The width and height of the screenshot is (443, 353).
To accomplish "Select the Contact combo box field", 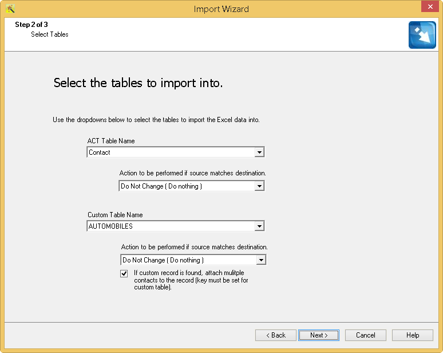I will coord(176,152).
